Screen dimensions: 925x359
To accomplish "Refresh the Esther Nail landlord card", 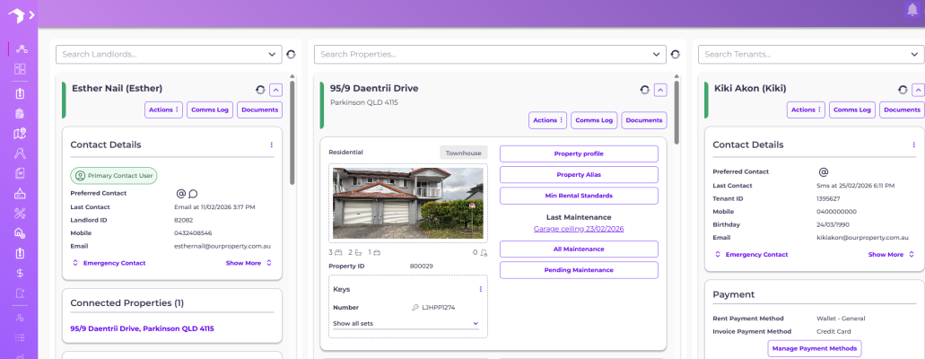I will click(260, 90).
